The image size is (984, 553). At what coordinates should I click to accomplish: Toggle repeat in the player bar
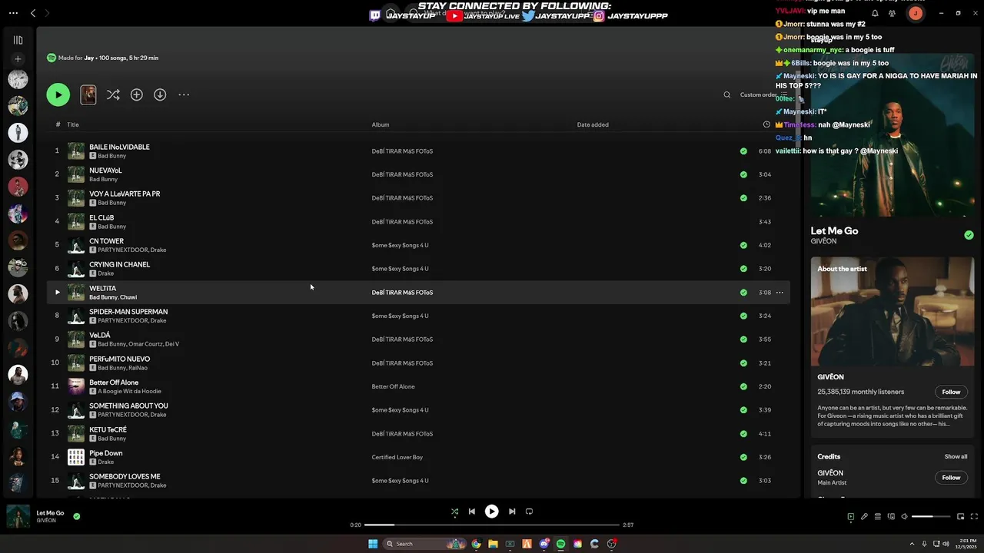529,512
